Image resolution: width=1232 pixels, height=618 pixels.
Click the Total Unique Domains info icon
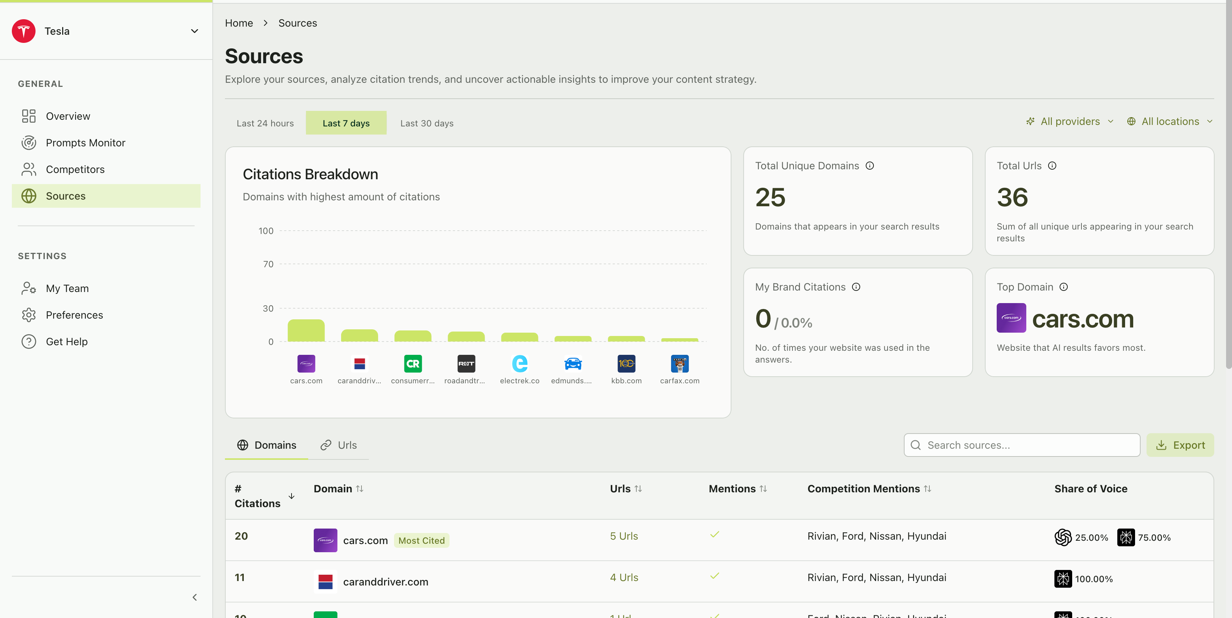(869, 166)
